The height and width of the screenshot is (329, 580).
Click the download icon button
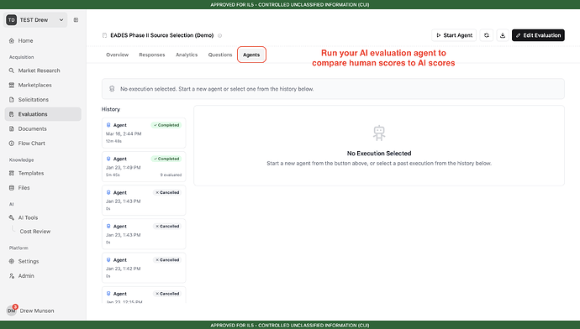503,35
